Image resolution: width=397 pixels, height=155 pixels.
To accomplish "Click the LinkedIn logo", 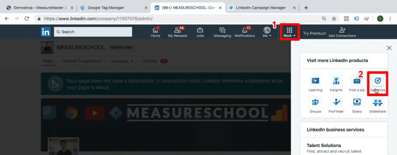I will pos(46,32).
